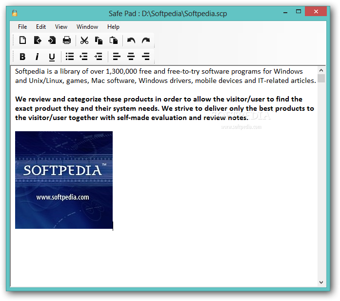Place cursor in the bold paragraph text
This screenshot has height=301, width=340.
click(164, 108)
